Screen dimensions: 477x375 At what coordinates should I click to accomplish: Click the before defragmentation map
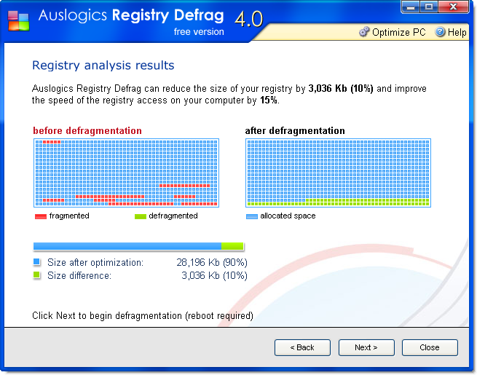(x=126, y=173)
